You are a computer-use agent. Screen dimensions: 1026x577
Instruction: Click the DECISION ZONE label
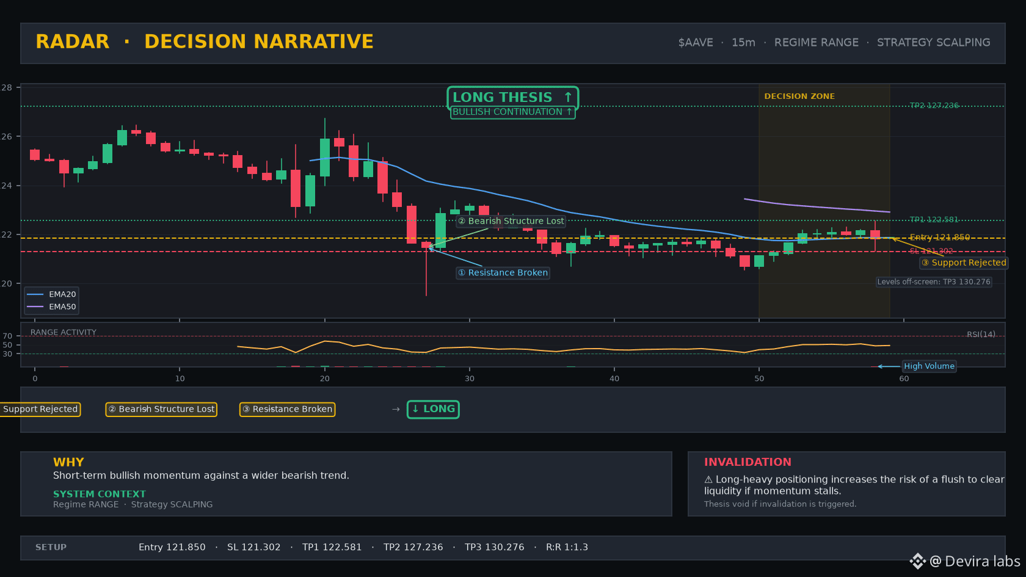coord(799,96)
